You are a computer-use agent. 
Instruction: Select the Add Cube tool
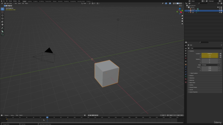point(2,35)
